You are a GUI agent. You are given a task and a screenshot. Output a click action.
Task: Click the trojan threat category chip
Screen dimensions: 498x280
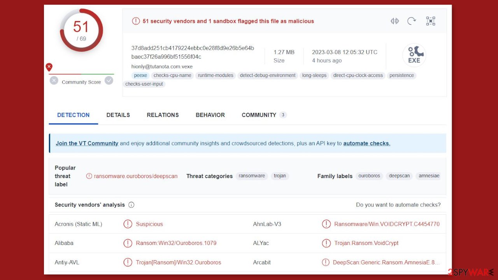tap(280, 176)
